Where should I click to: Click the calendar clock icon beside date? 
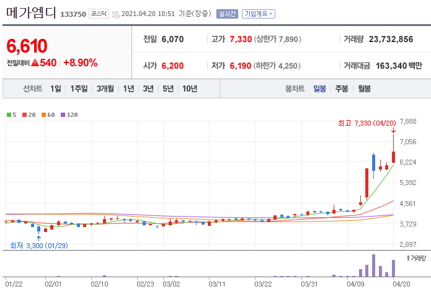coord(116,14)
